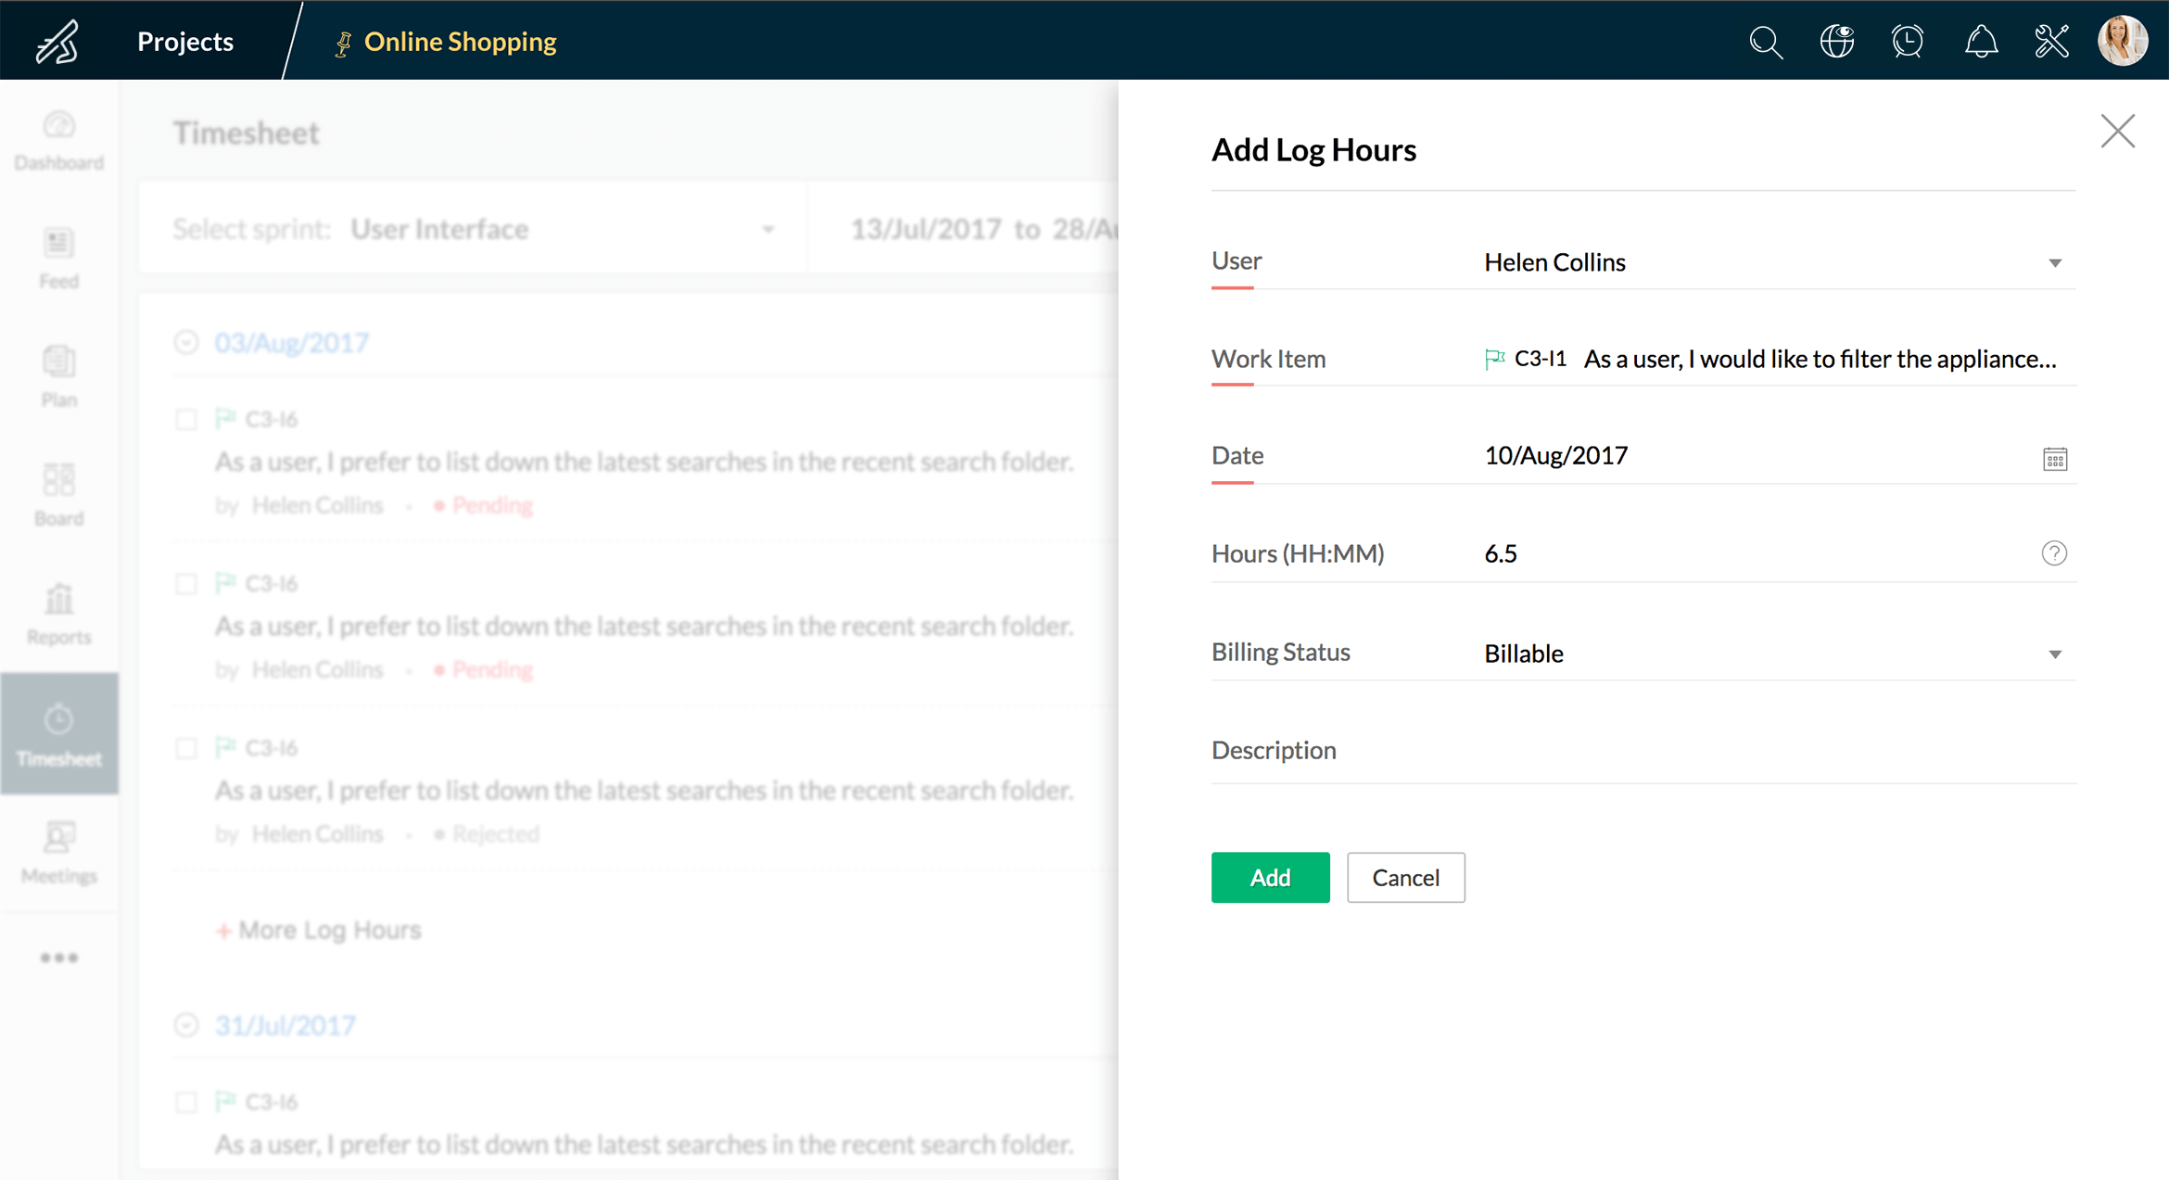Viewport: 2169px width, 1180px height.
Task: Open the search magnifier icon
Action: (x=1765, y=42)
